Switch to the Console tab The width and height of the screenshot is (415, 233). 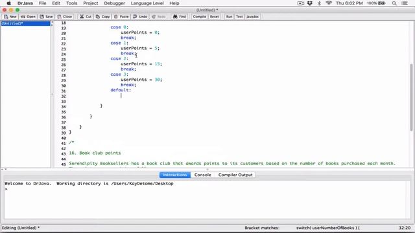(x=203, y=175)
